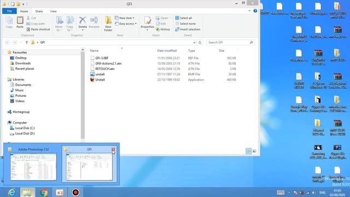This screenshot has height=197, width=350.
Task: Refresh the GFI folder view
Action: 200,43
